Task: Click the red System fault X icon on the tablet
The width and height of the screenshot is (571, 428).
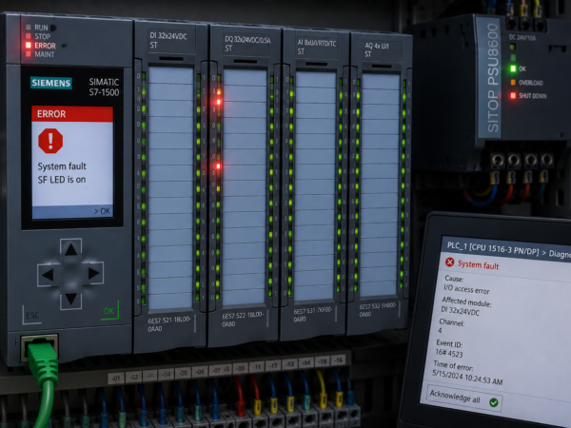Action: (450, 262)
